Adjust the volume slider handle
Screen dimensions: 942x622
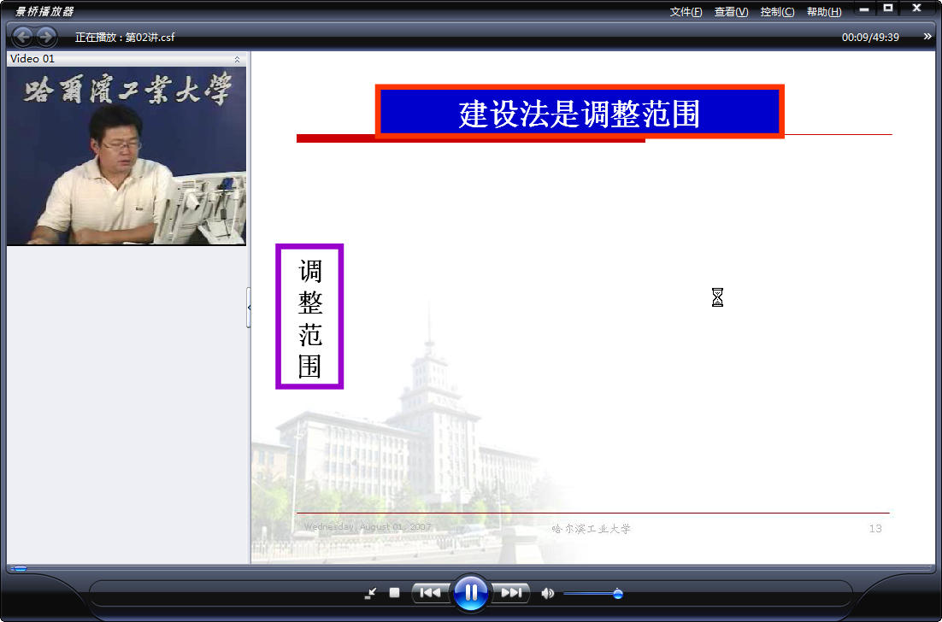pyautogui.click(x=617, y=594)
